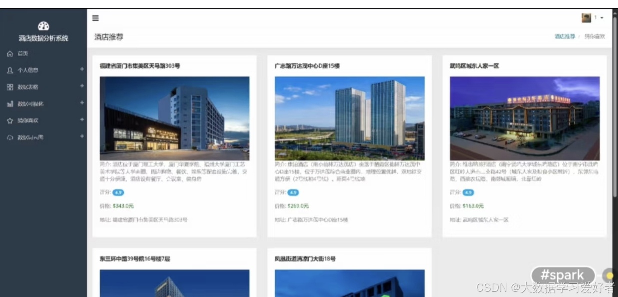The image size is (618, 297).
Task: Open the user dropdown caret next to avatar
Action: point(602,18)
